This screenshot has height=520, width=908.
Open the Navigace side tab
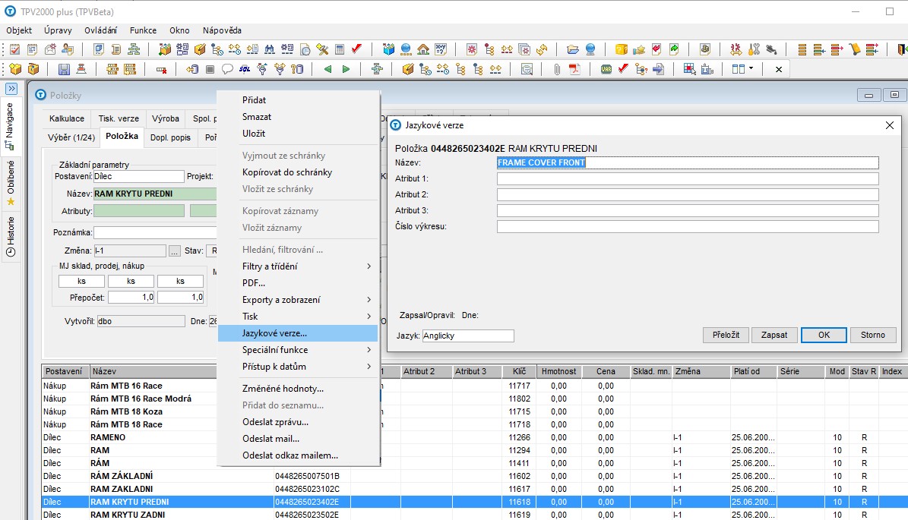coord(10,126)
